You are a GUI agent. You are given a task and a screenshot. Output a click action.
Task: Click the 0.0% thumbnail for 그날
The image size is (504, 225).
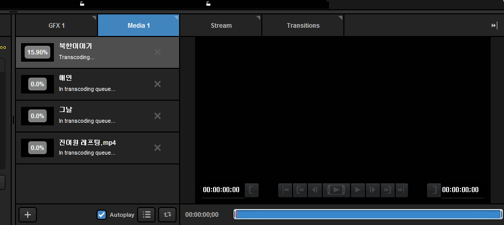click(x=37, y=116)
